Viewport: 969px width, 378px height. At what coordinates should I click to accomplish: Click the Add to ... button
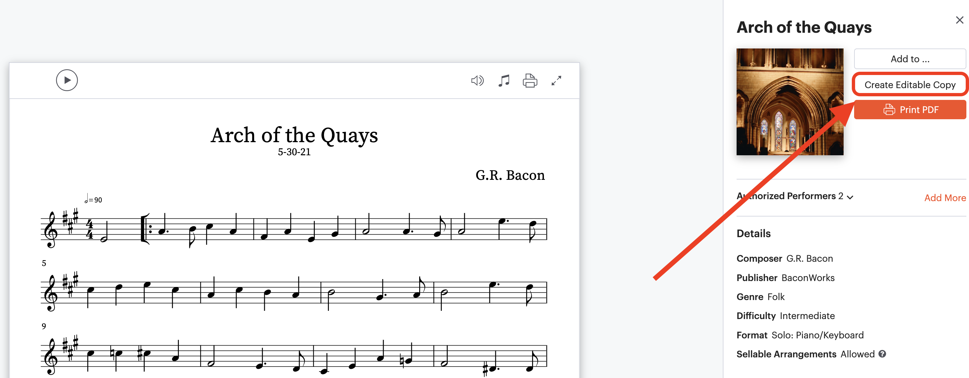coord(910,59)
